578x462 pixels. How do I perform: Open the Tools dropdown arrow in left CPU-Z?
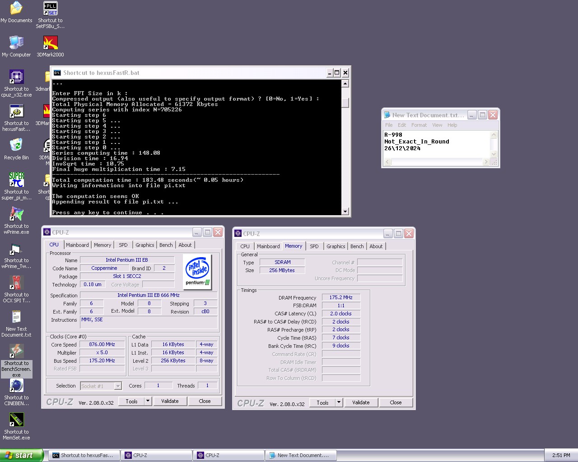[x=148, y=401]
